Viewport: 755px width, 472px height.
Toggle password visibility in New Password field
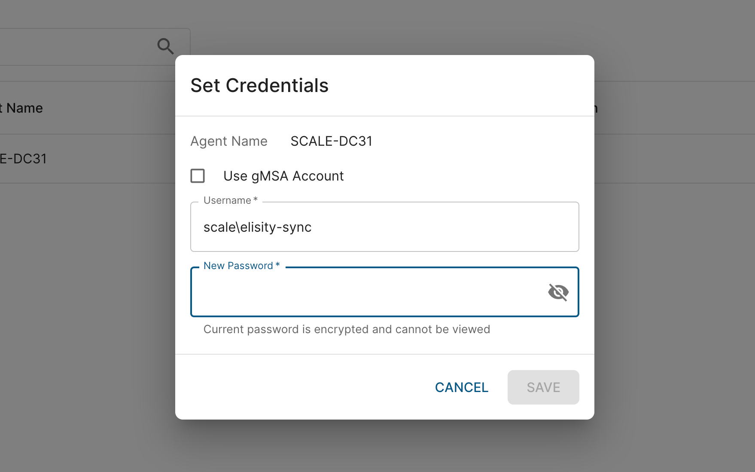tap(558, 291)
